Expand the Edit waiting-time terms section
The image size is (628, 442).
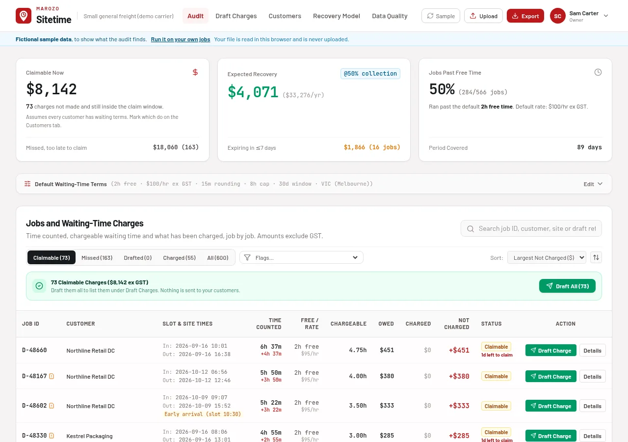(593, 184)
